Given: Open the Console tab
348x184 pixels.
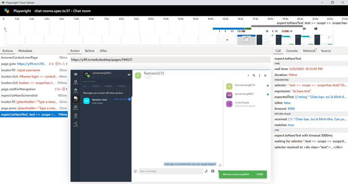Looking at the screenshot, I should click(292, 51).
